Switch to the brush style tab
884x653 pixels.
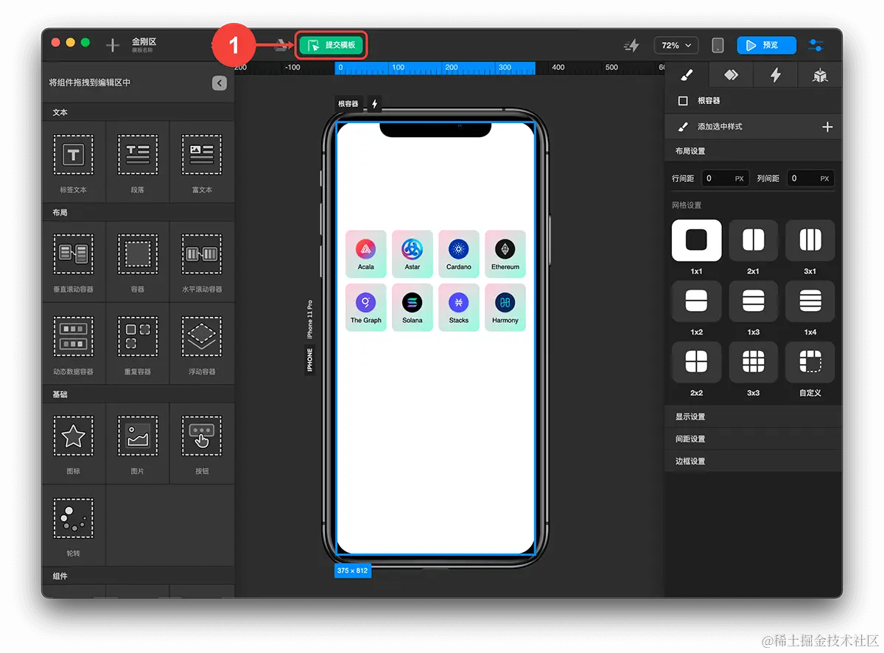tap(687, 75)
